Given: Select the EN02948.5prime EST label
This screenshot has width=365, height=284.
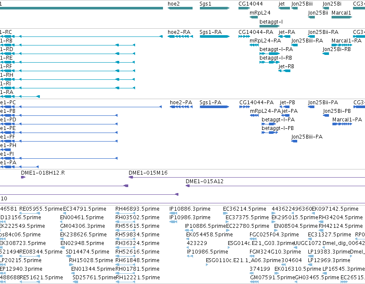Looking at the screenshot, I should (82, 243).
